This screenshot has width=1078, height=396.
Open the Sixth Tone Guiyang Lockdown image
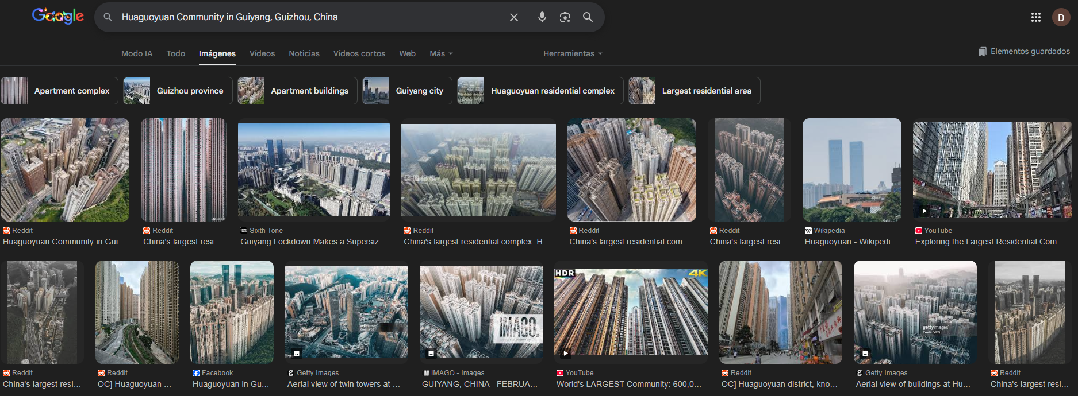click(x=313, y=170)
